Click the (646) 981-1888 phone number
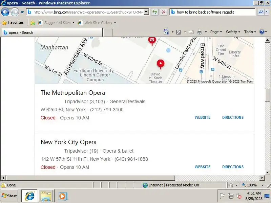The image size is (271, 203). (131, 159)
